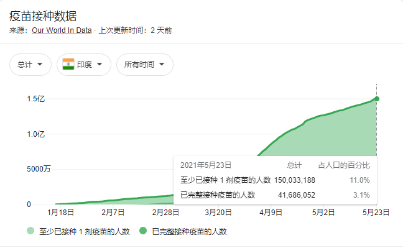Click the x-axis label 4月9日
Screen dimensions: 403x248
(271, 213)
